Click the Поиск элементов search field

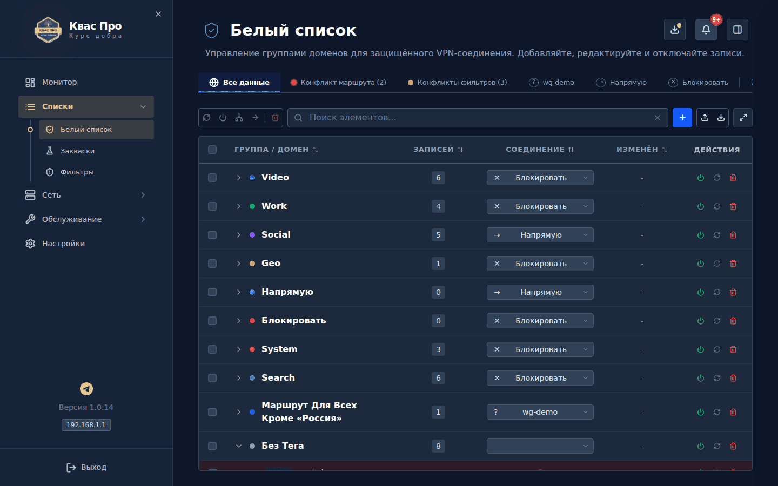(x=478, y=118)
